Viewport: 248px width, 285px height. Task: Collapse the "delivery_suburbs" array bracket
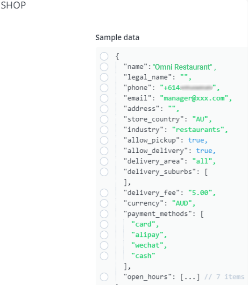pos(206,172)
